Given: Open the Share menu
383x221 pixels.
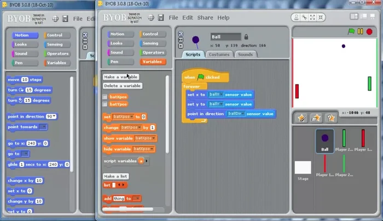Looking at the screenshot, I should tap(205, 18).
